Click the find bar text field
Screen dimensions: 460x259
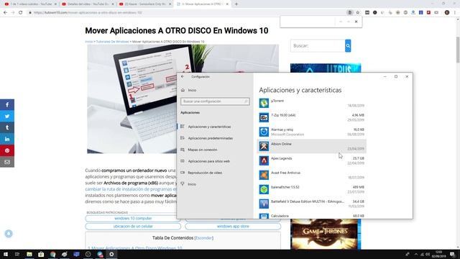coord(308,22)
